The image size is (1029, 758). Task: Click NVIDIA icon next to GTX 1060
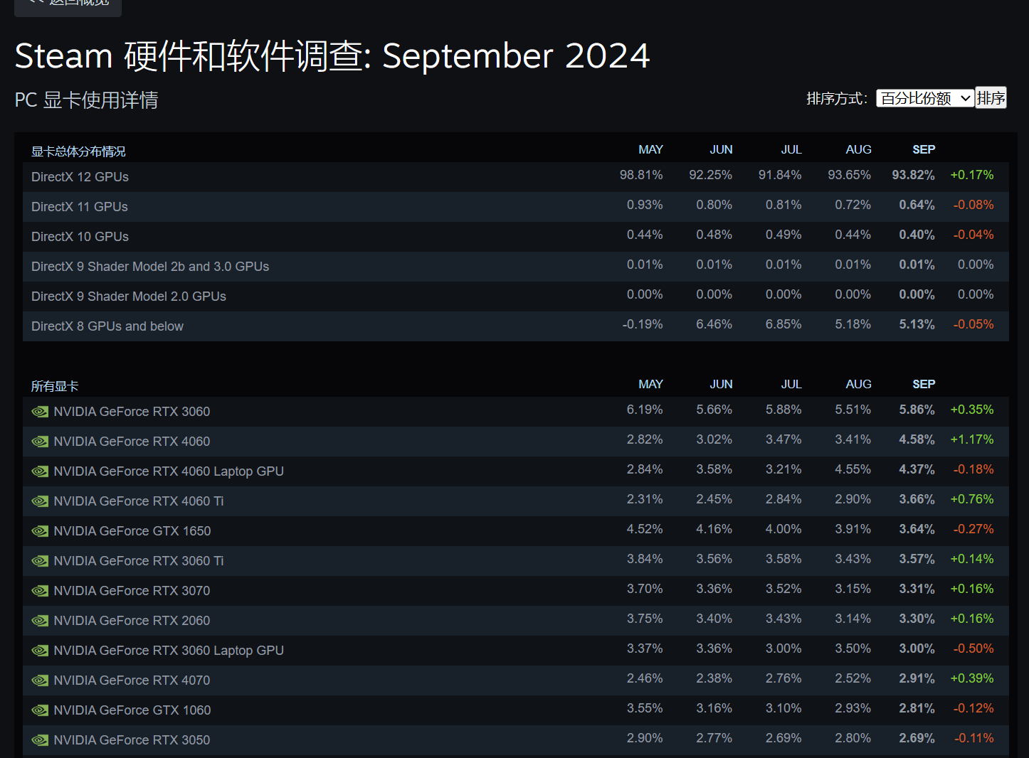coord(40,710)
